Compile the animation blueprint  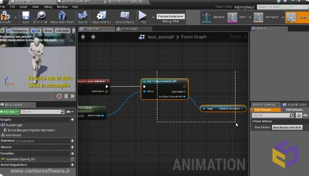[x=5, y=17]
